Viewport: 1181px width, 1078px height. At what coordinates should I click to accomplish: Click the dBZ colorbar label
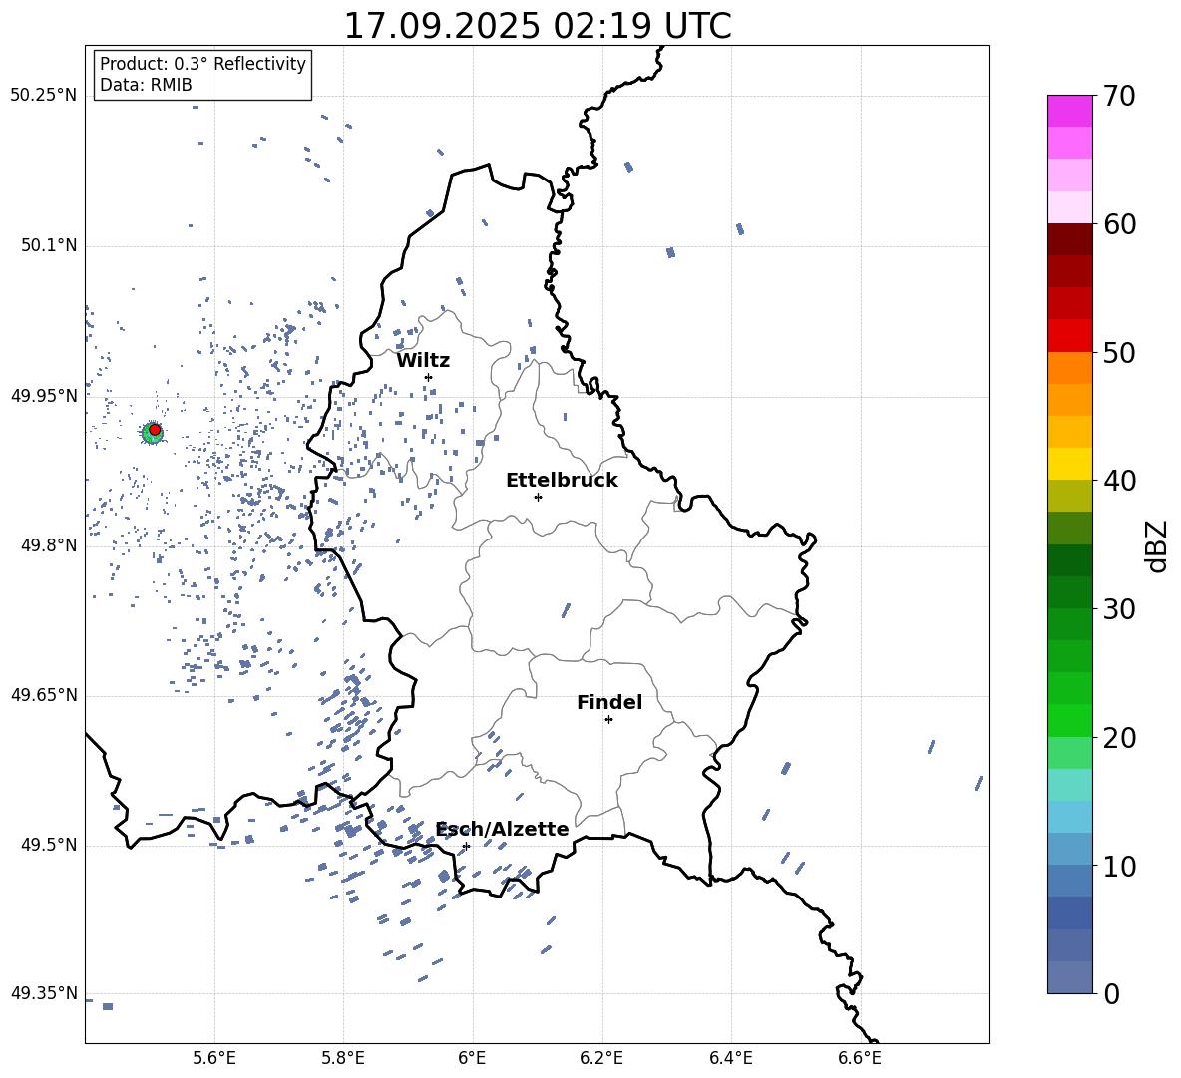point(1156,546)
